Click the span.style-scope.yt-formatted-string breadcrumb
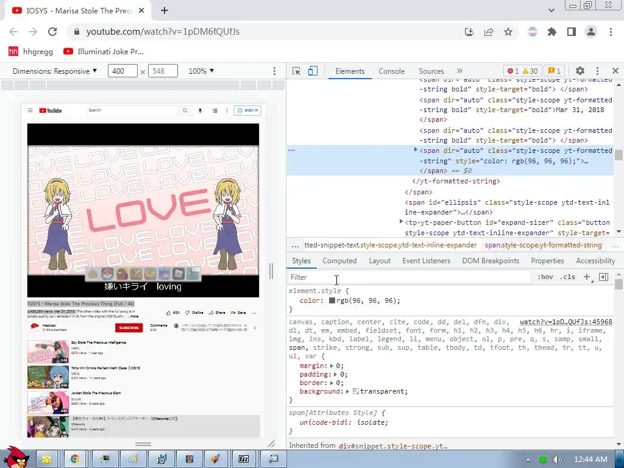This screenshot has width=624, height=468. (x=543, y=245)
